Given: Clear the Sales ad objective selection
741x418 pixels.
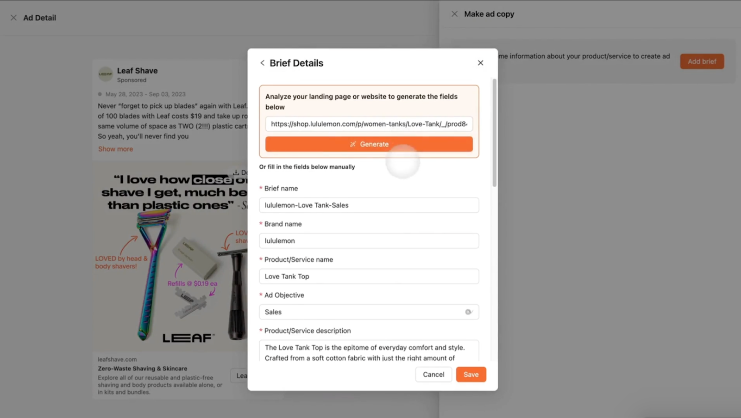Looking at the screenshot, I should pos(469,312).
